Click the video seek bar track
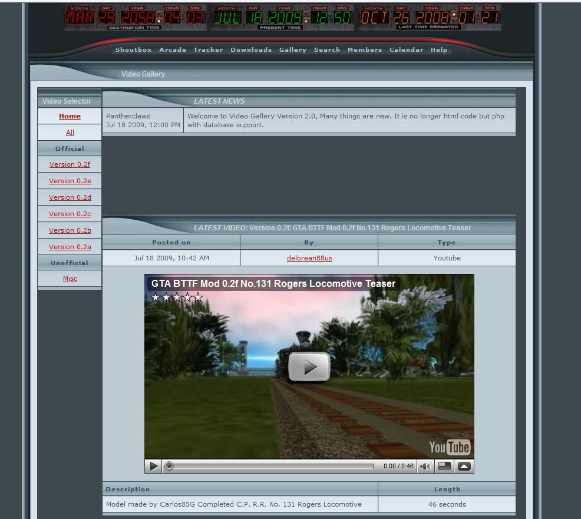581x519 pixels. click(x=271, y=466)
